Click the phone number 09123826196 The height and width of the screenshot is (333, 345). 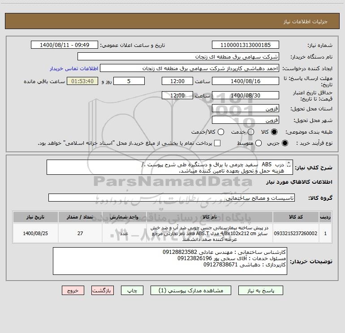194,258
